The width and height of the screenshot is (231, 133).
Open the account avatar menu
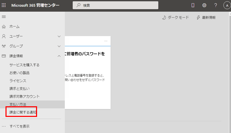pyautogui.click(x=227, y=5)
